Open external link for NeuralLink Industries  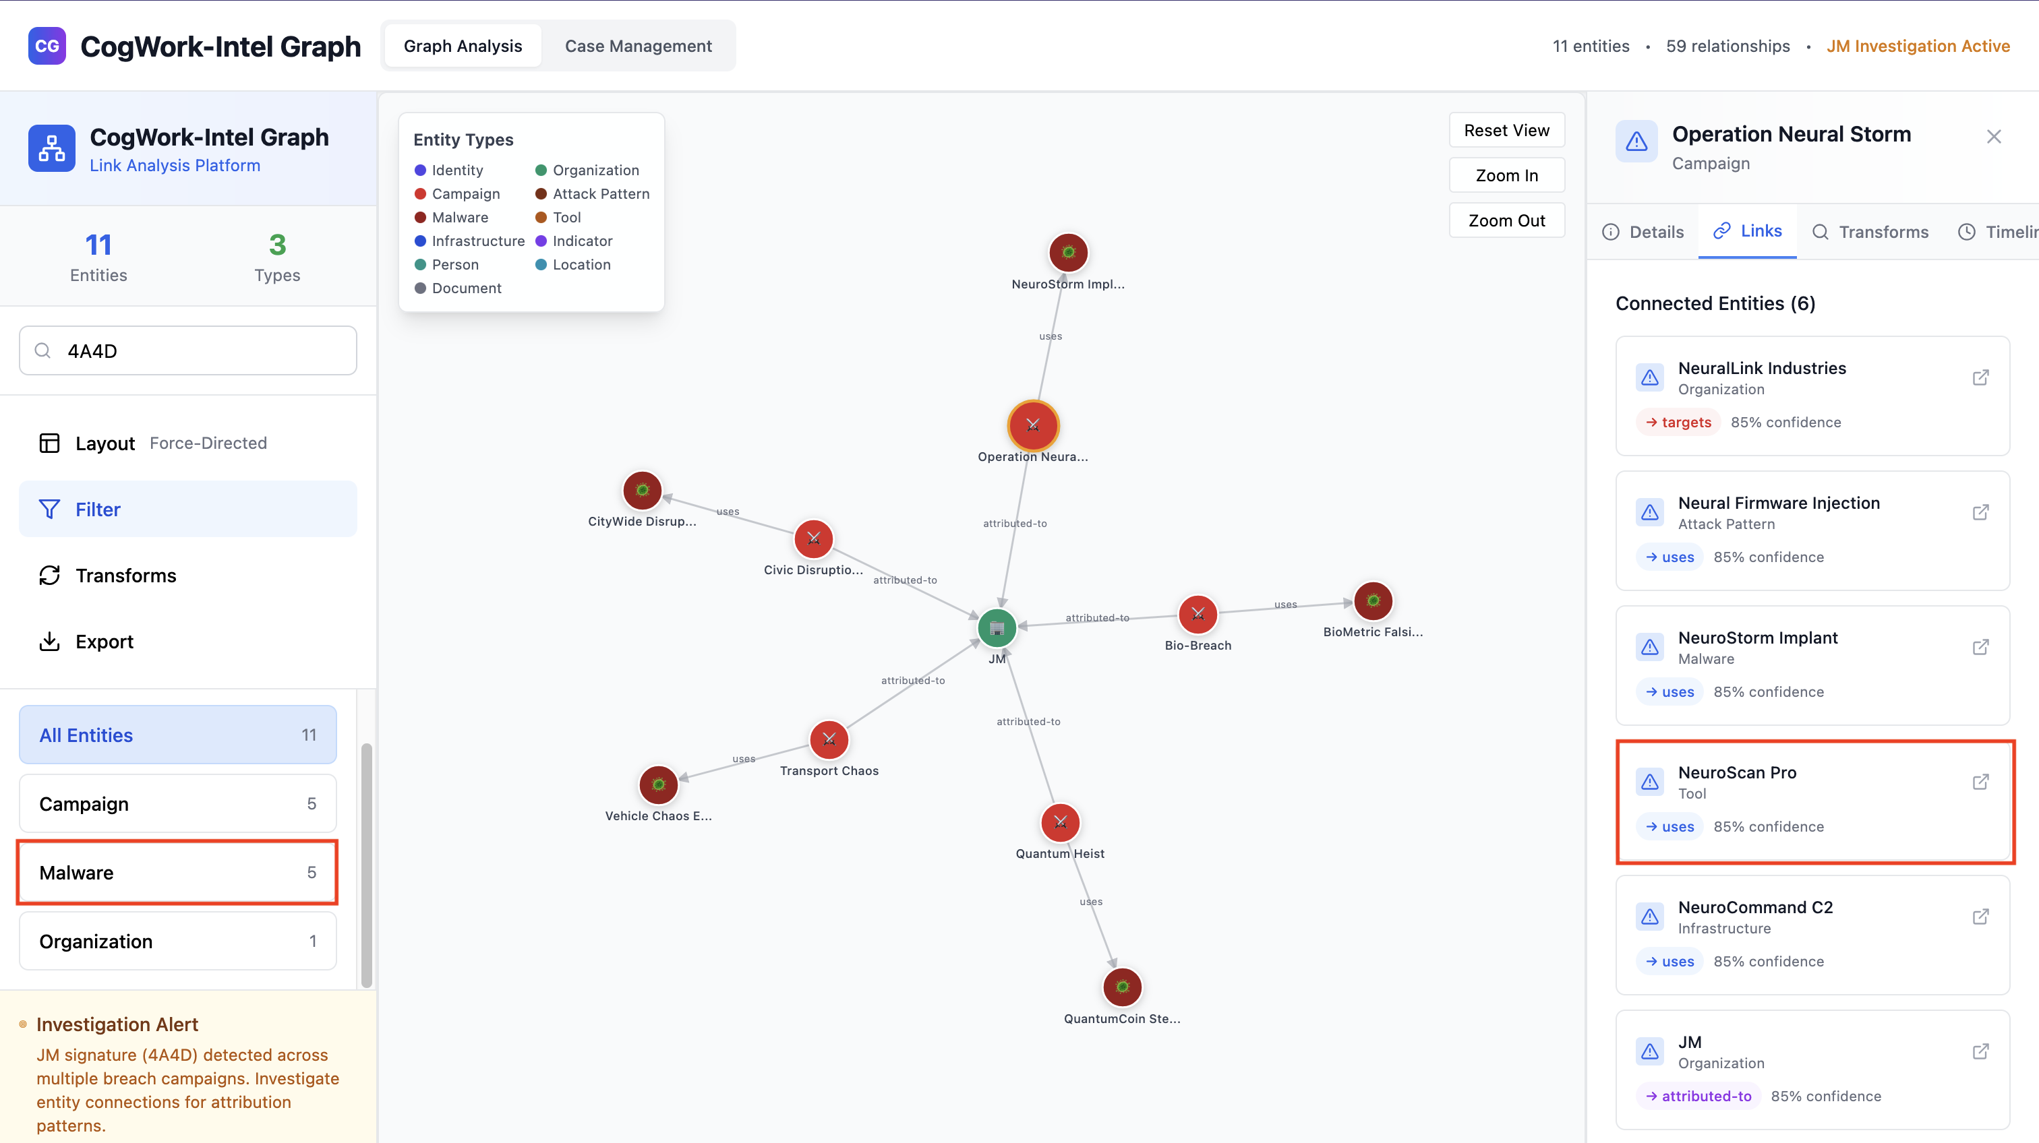click(1980, 377)
